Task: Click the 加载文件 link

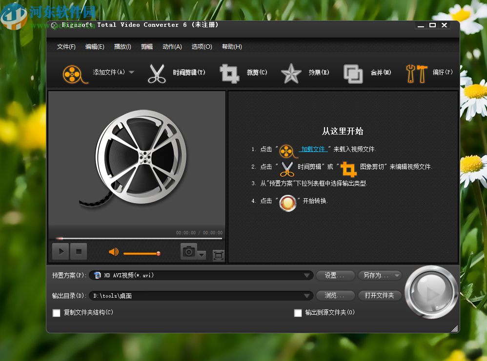Action: tap(313, 149)
